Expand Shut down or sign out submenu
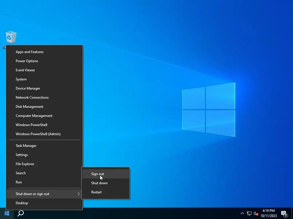Screen dimensions: 293x219 (x=44, y=194)
